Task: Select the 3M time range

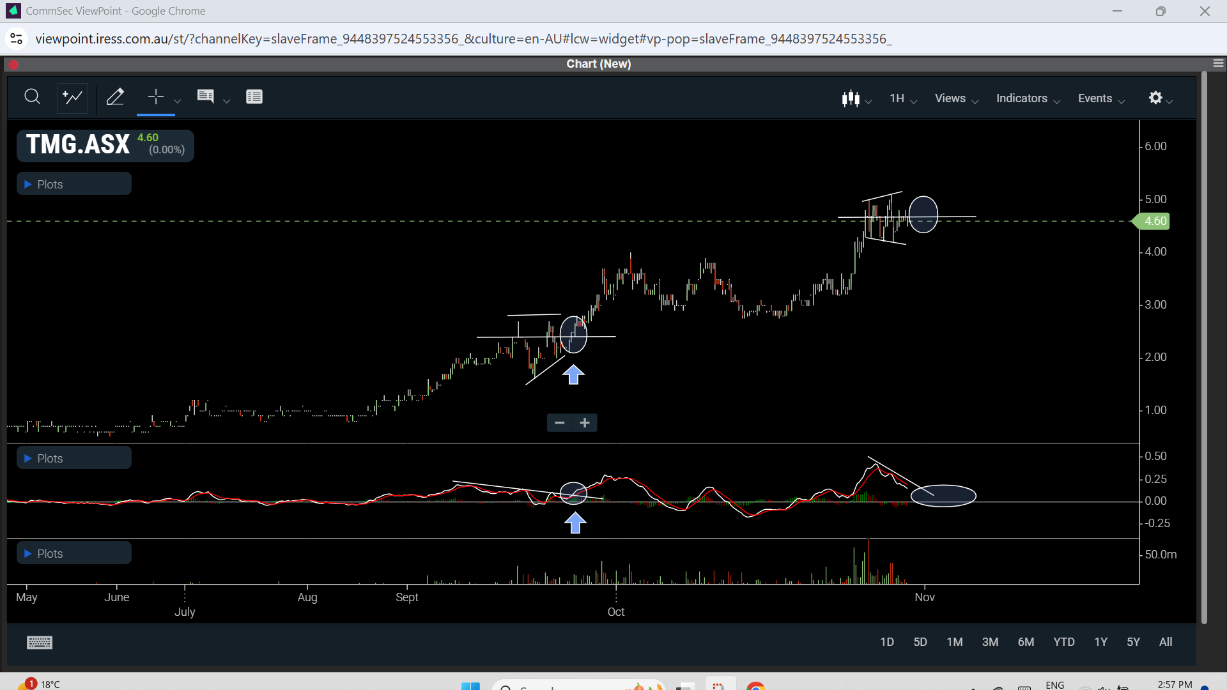Action: point(990,642)
